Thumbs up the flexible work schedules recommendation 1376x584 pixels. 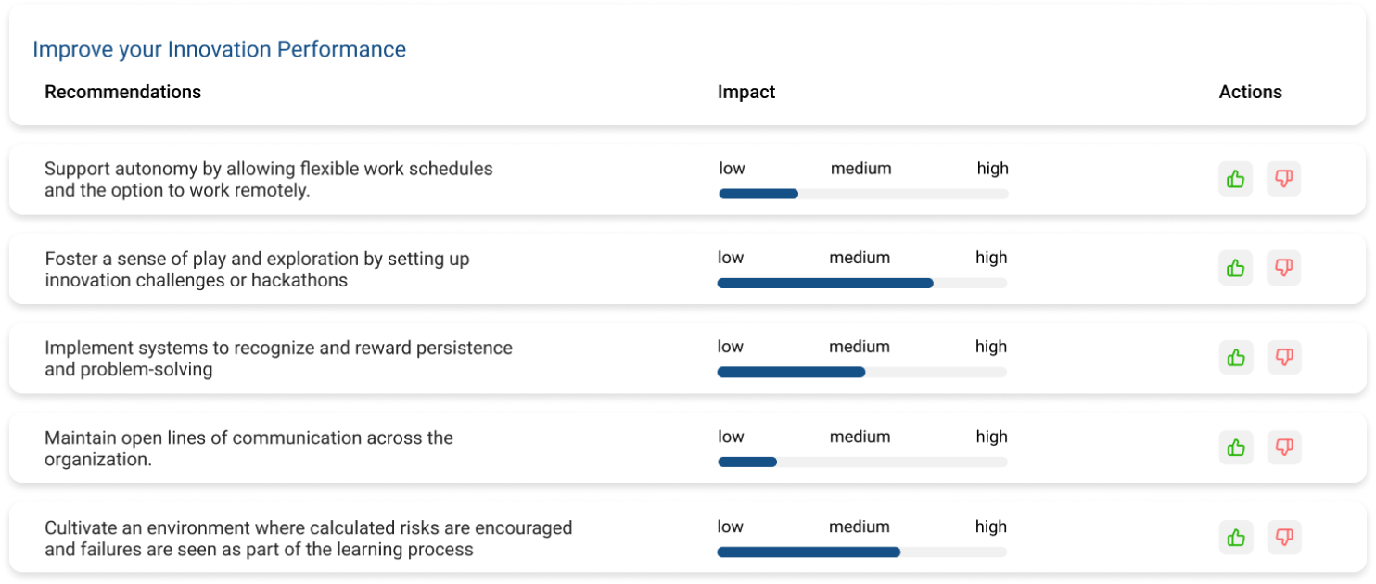(1235, 179)
